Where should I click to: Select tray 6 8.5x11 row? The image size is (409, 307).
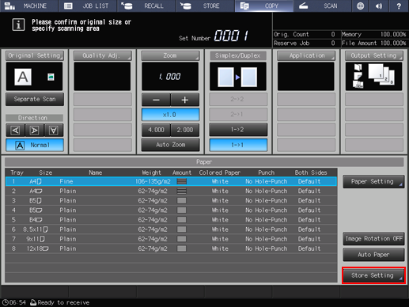[171, 229]
